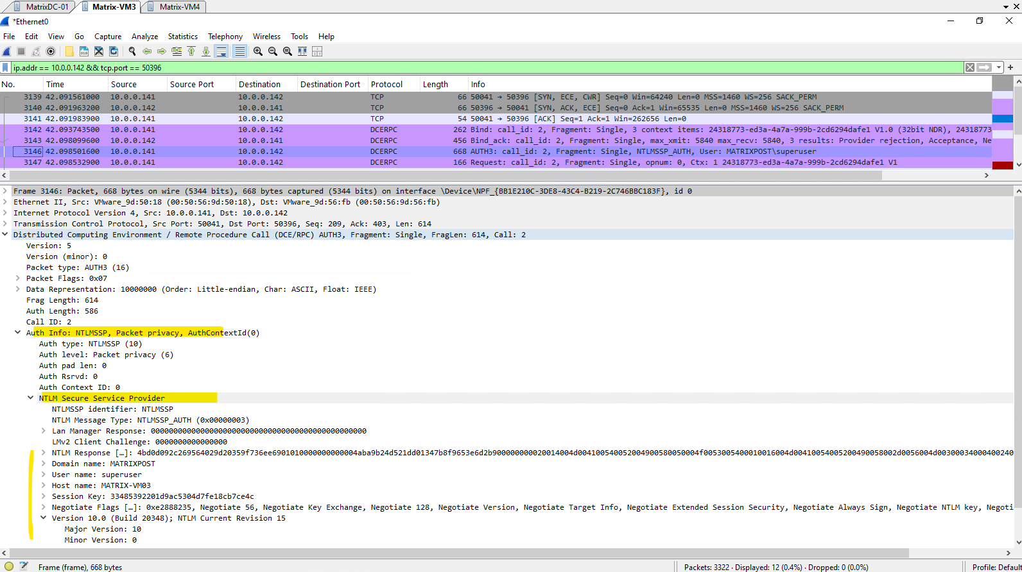Open display filter bookmarks
The image size is (1022, 572).
[x=6, y=67]
